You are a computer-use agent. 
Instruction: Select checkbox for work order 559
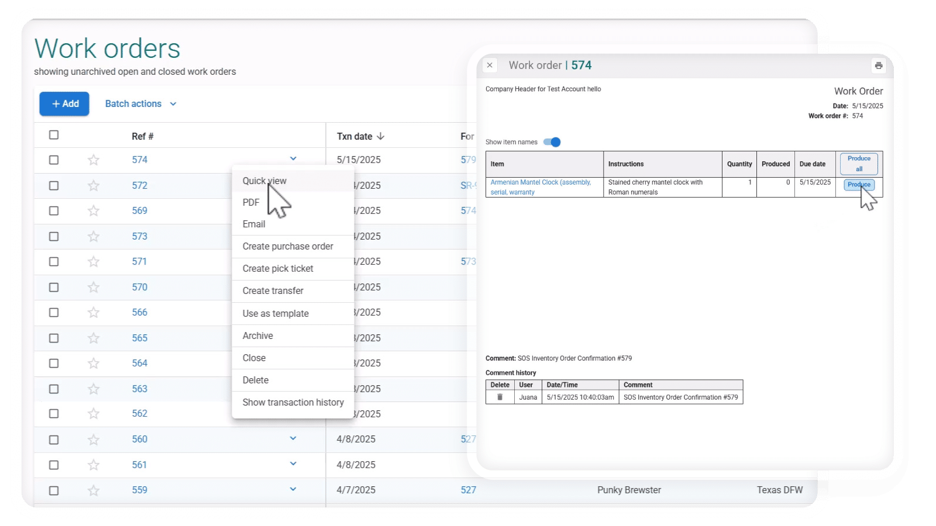[54, 491]
